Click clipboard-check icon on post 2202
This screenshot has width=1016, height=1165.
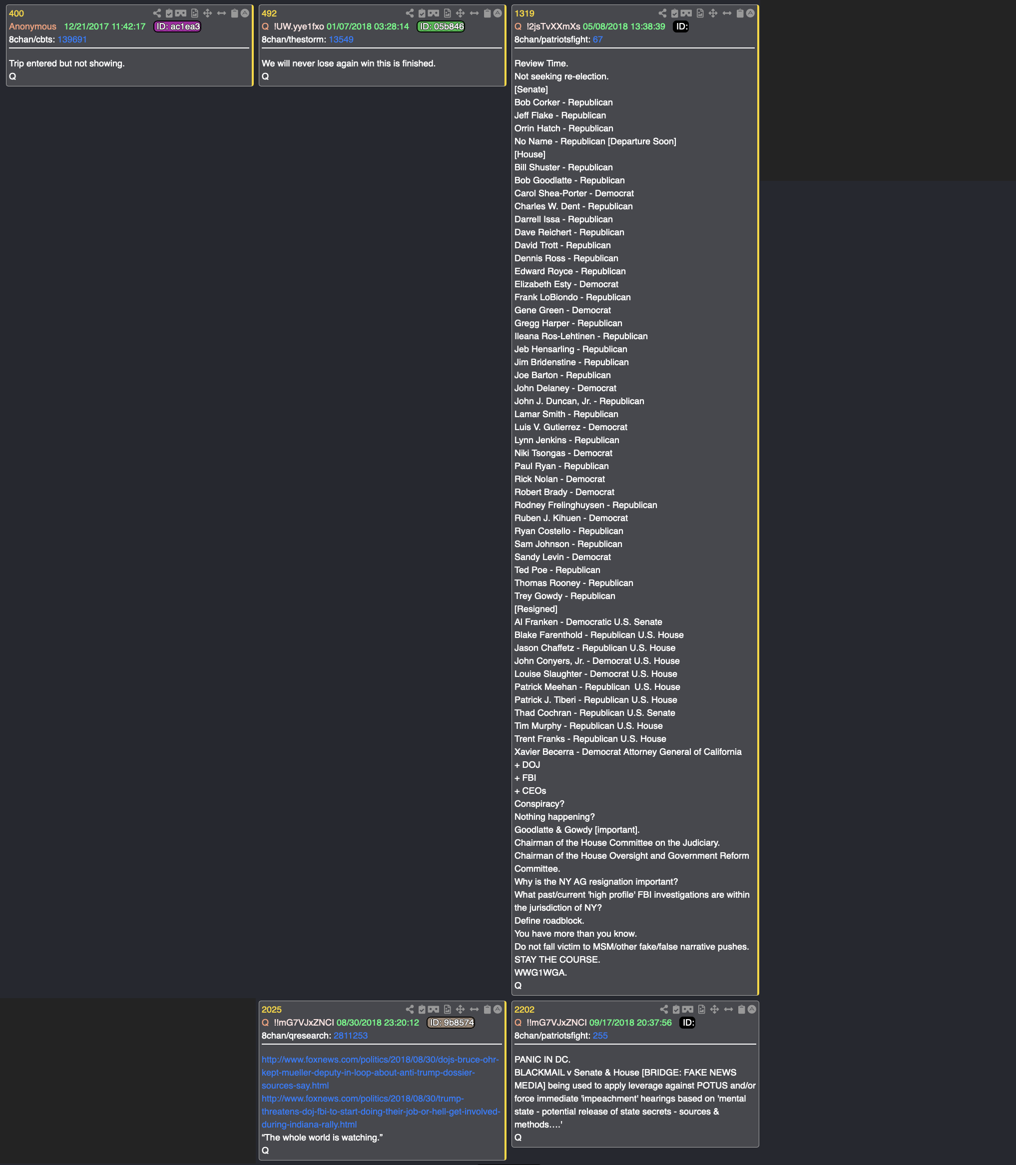coord(676,1009)
